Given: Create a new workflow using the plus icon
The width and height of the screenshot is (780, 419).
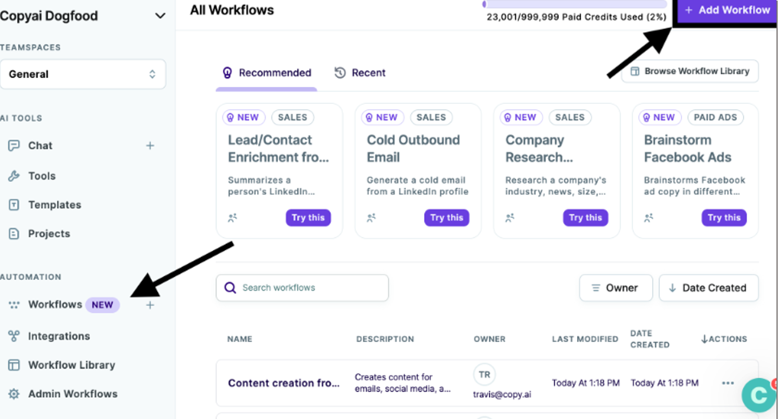Looking at the screenshot, I should point(150,305).
